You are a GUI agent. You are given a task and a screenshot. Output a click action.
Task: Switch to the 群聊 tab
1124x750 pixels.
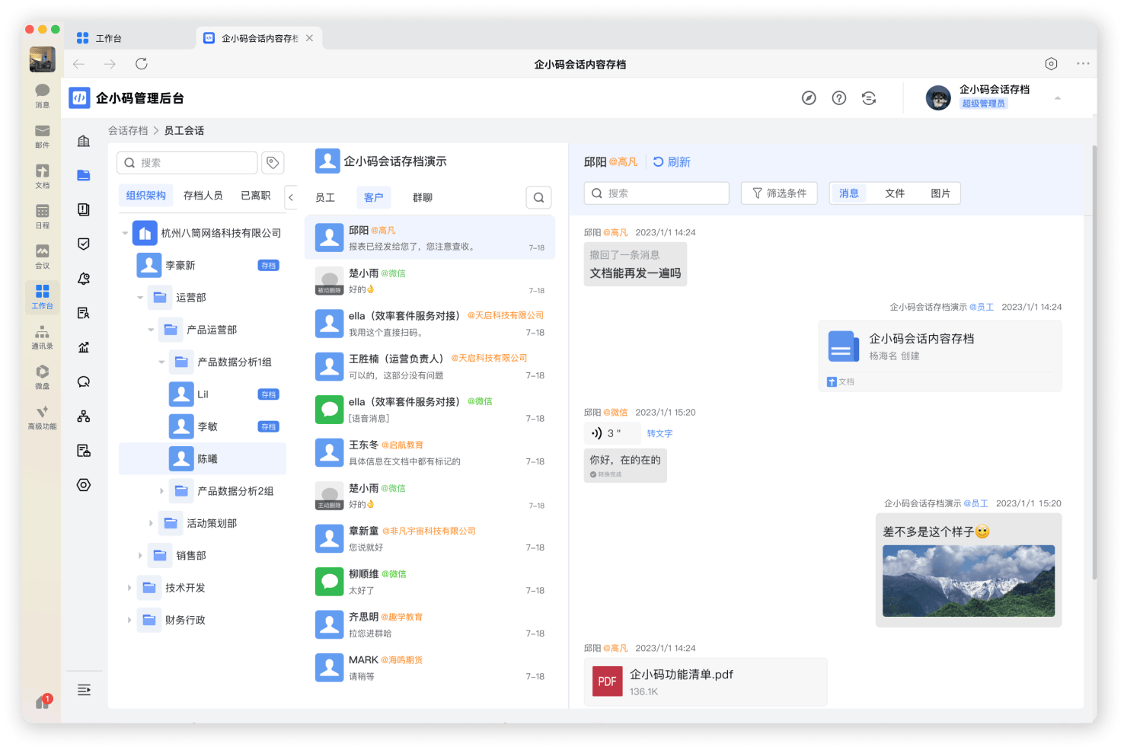click(423, 198)
